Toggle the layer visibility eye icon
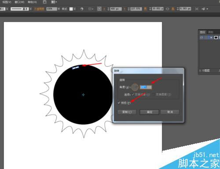The width and height of the screenshot is (220, 169). click(202, 37)
